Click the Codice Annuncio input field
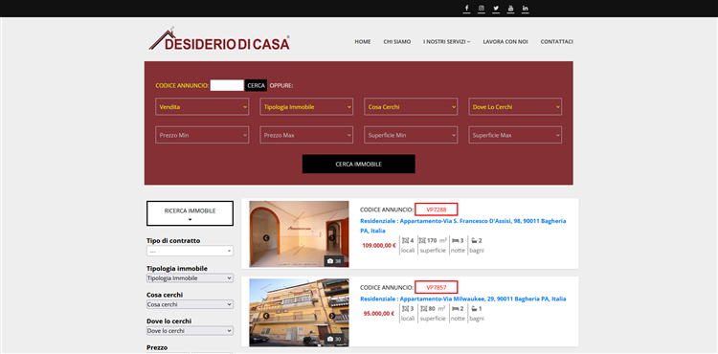Viewport: 718px width, 354px height. tap(227, 85)
